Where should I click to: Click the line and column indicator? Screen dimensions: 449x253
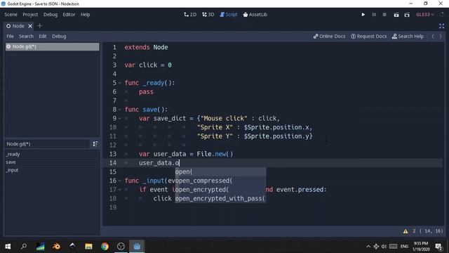pyautogui.click(x=431, y=231)
